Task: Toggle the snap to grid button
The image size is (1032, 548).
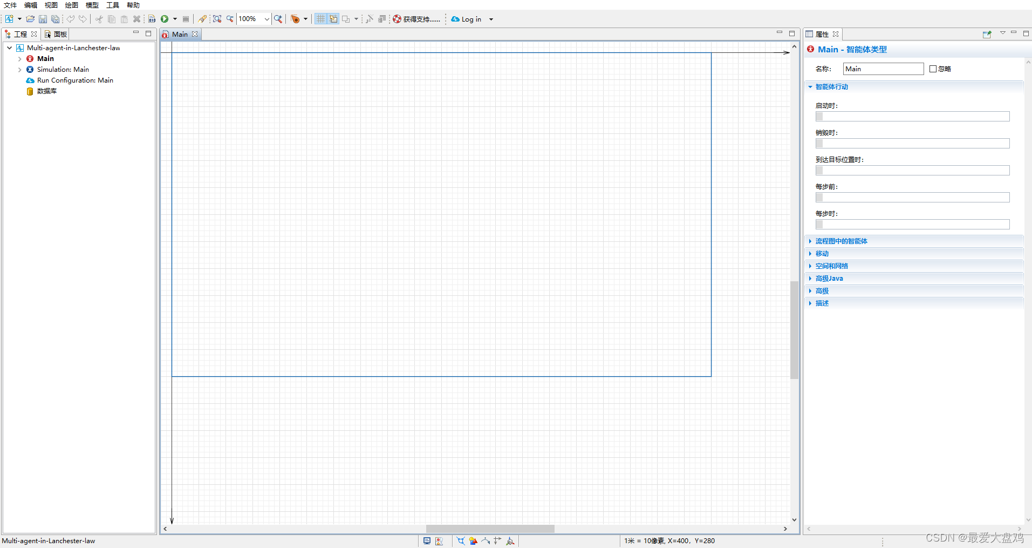Action: pyautogui.click(x=333, y=19)
